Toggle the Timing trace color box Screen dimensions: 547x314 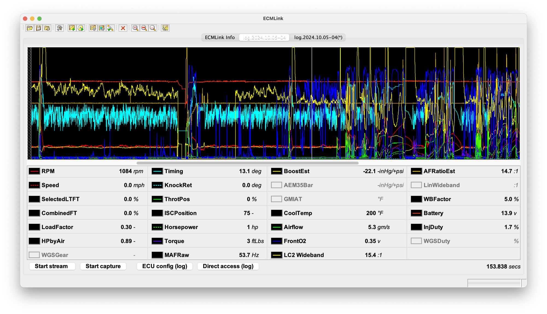(x=157, y=171)
